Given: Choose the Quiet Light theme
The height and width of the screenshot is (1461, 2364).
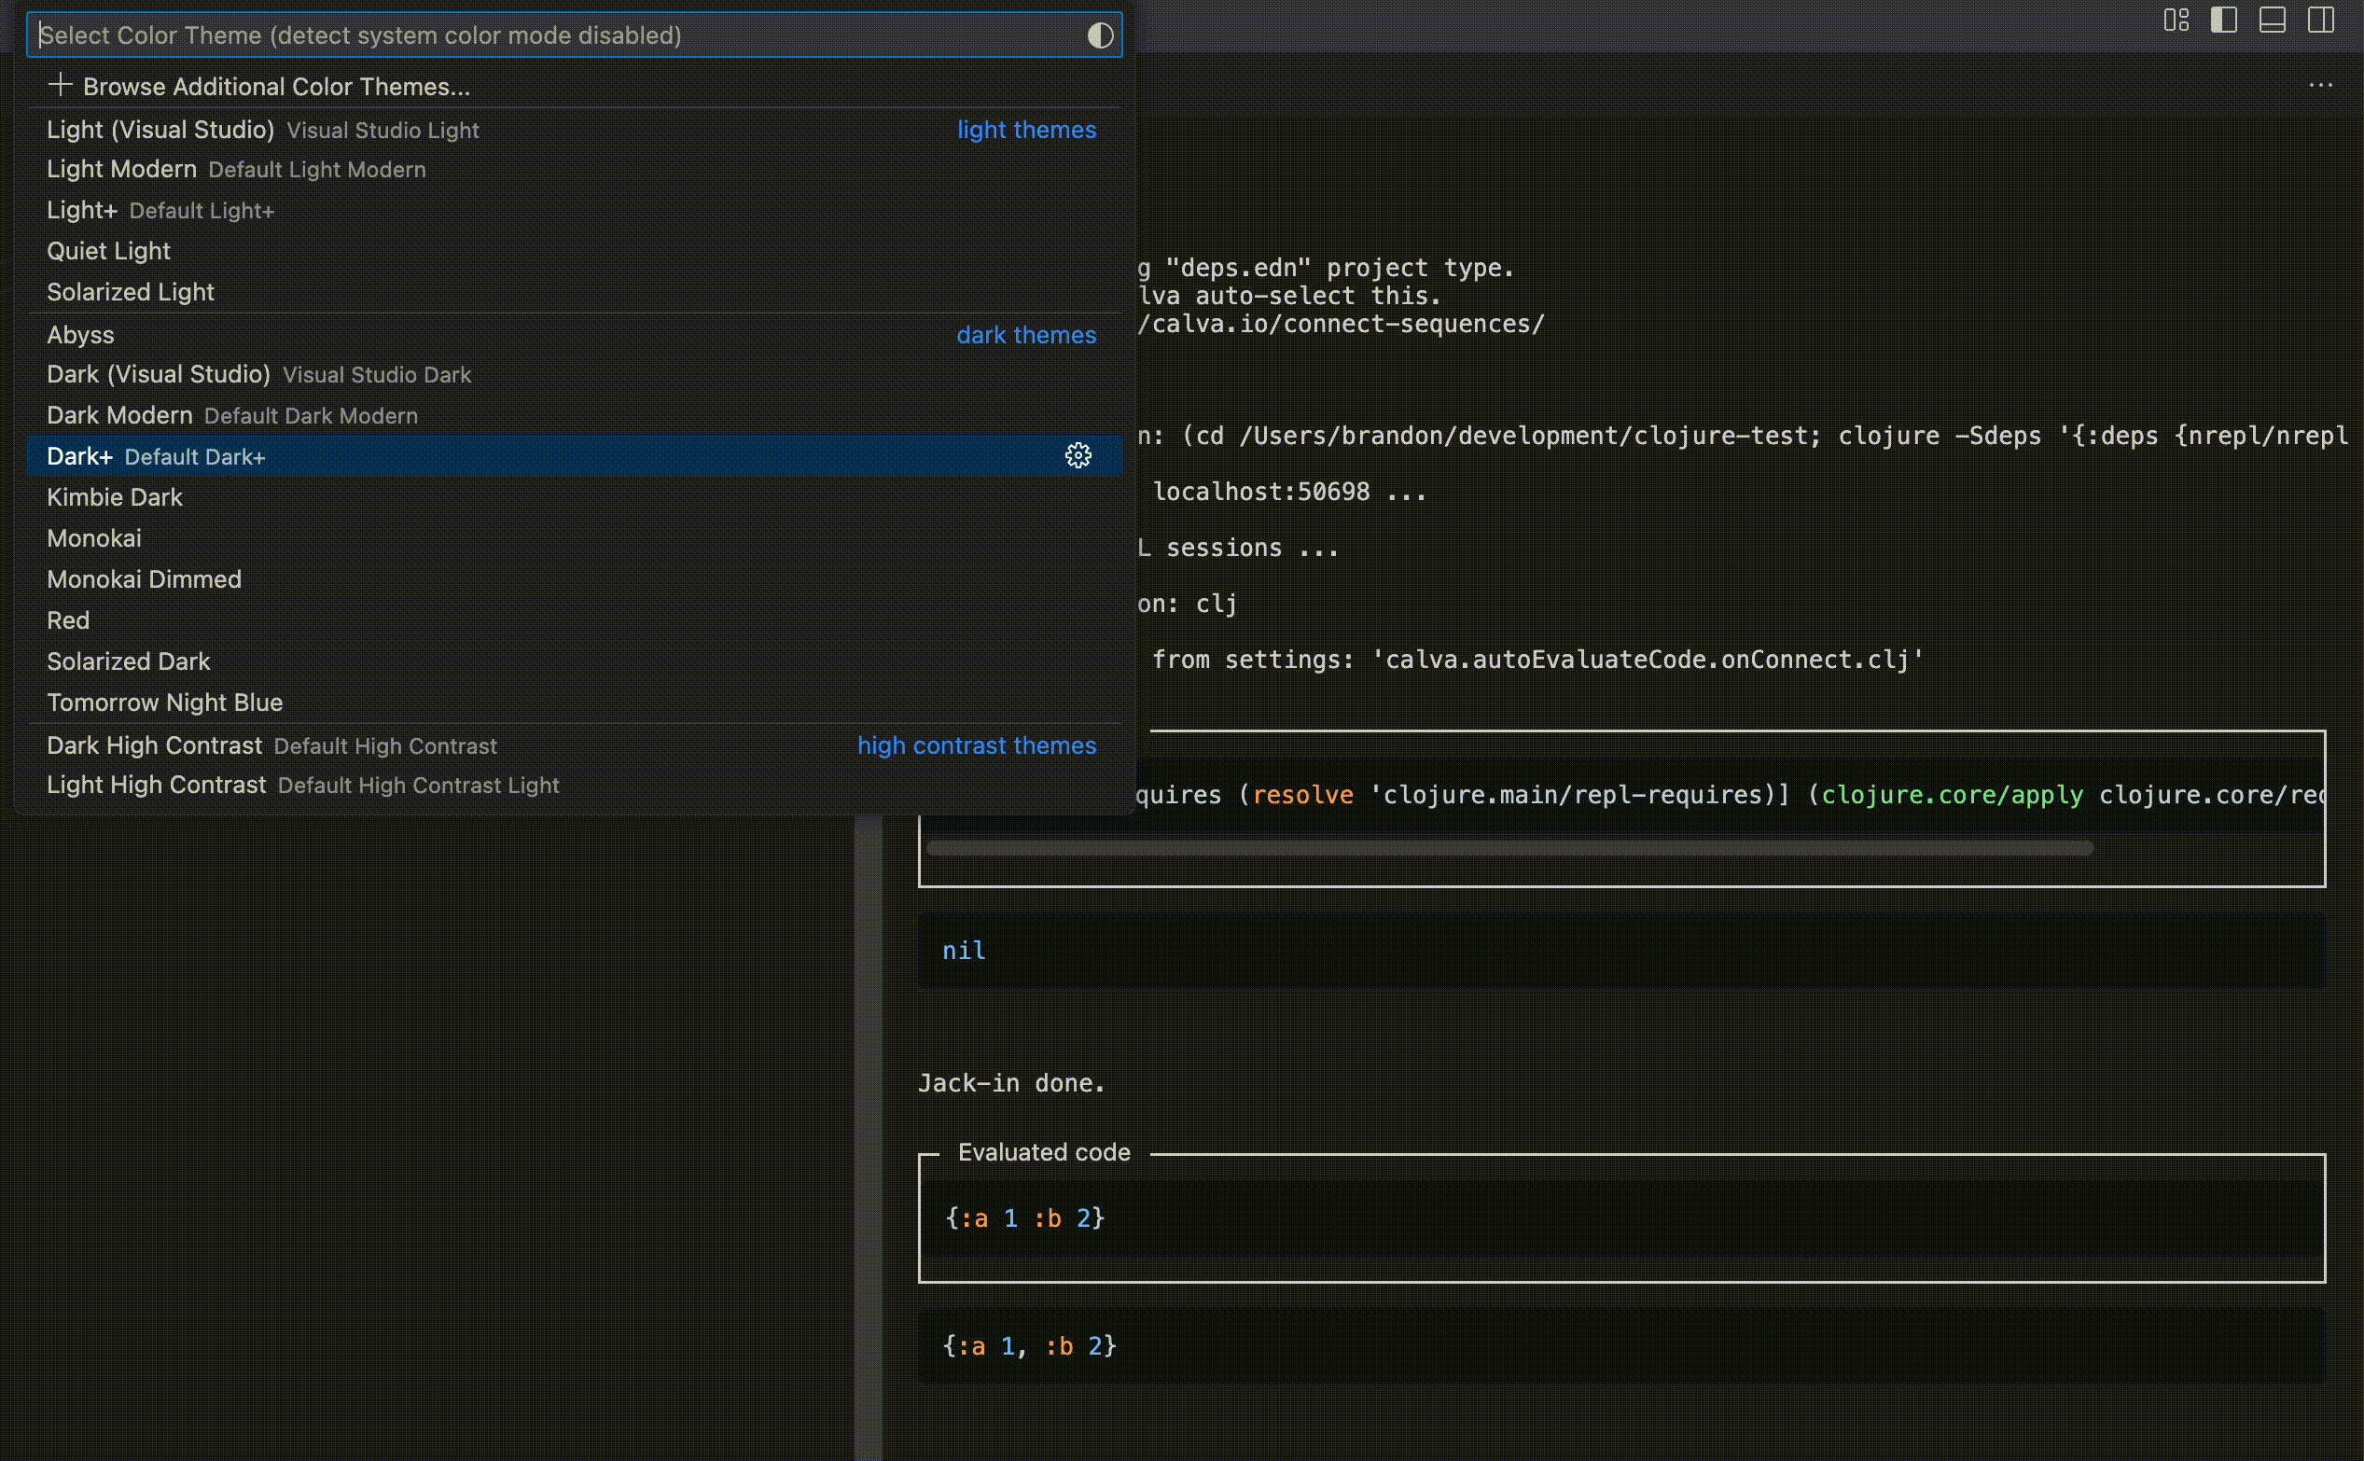Looking at the screenshot, I should (108, 250).
